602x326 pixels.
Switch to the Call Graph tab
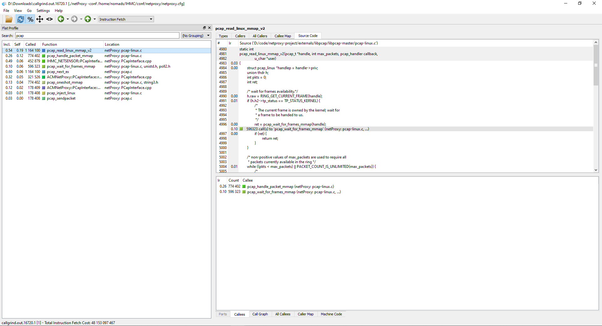click(x=260, y=314)
